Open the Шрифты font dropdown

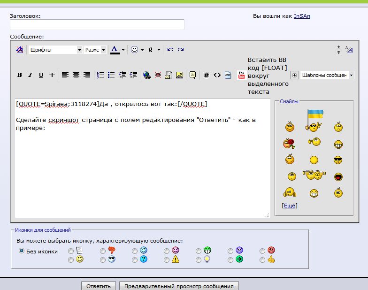pos(55,50)
